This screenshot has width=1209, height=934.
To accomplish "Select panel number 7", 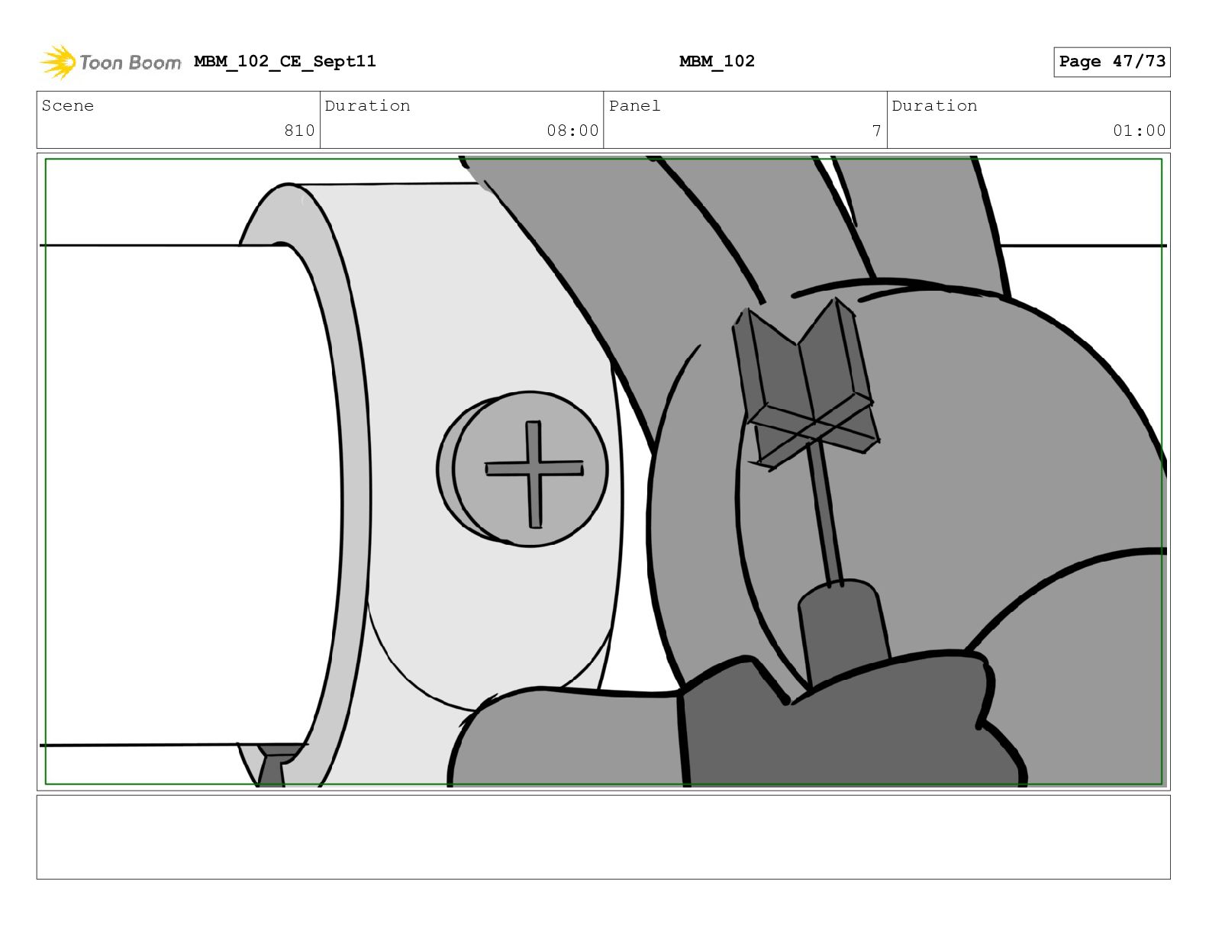I will (x=877, y=130).
